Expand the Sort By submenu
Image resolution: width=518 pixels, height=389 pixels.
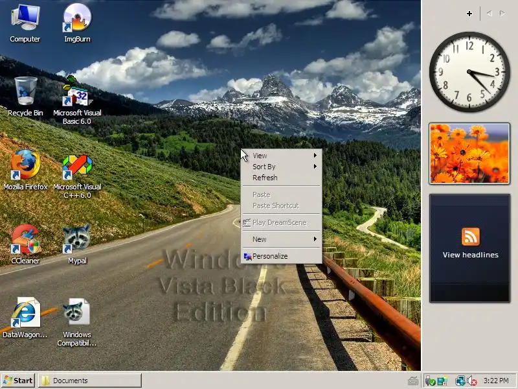point(282,167)
